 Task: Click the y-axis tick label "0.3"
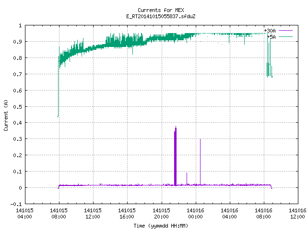(x=17, y=139)
